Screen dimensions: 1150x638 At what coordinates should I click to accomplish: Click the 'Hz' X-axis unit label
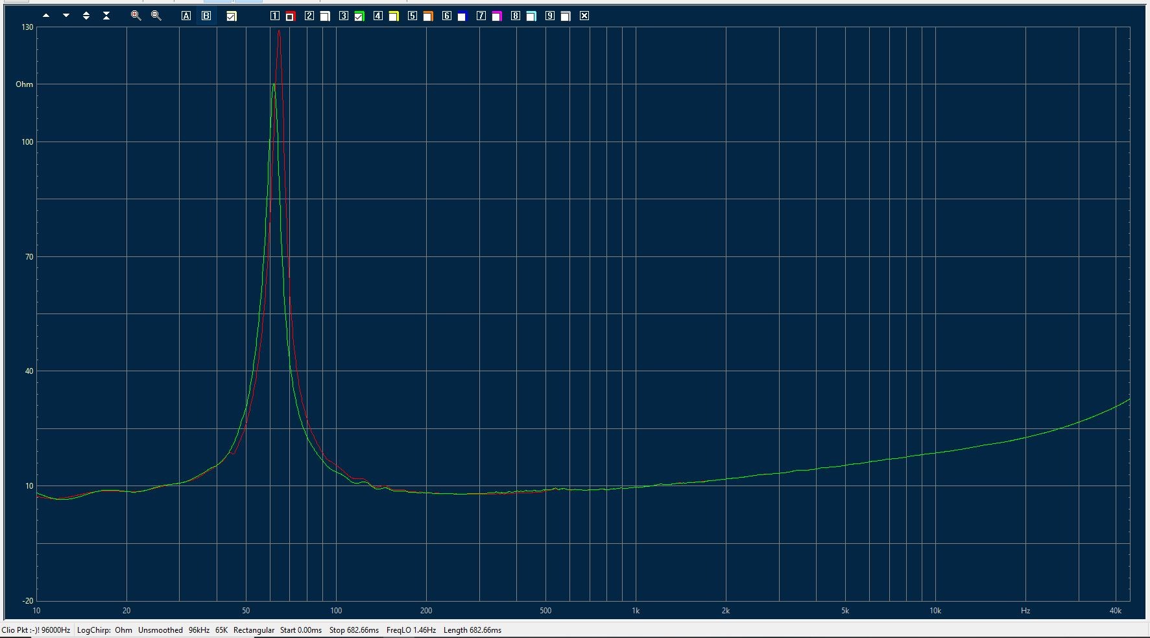[x=1025, y=611]
